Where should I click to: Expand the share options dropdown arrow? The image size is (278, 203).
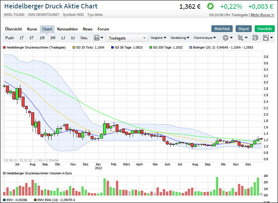[246, 38]
